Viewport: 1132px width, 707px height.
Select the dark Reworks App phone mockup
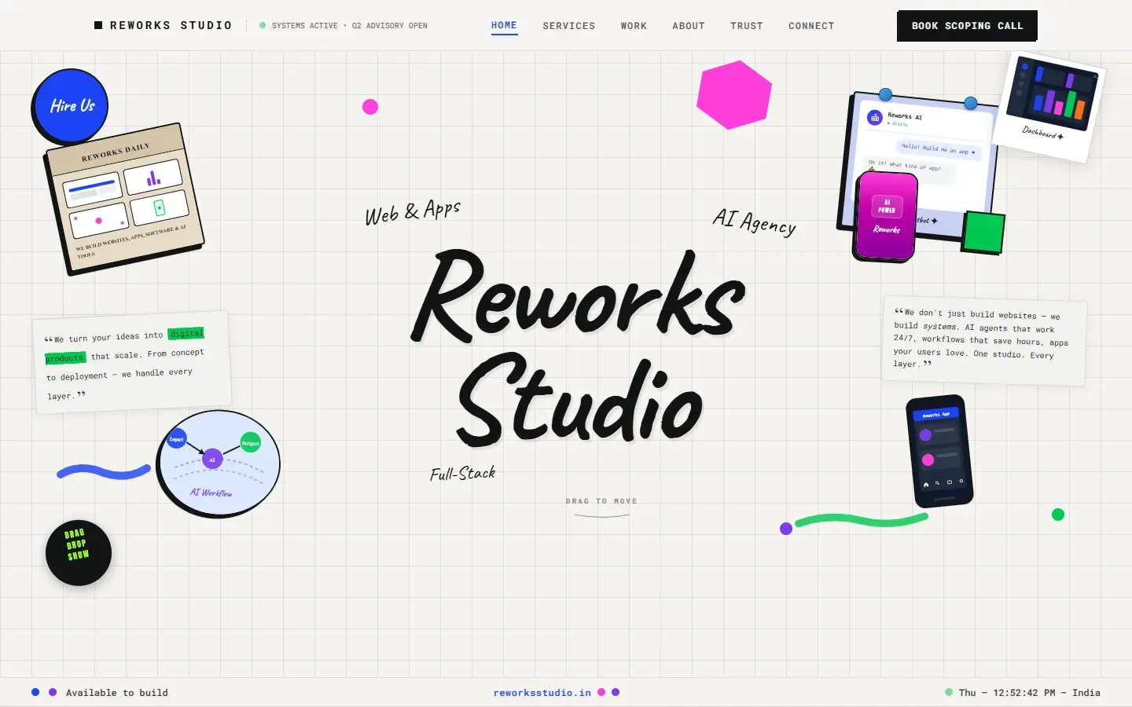(939, 451)
